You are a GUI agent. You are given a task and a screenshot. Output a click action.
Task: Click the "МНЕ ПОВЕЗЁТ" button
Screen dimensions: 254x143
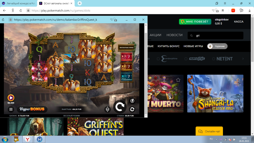coord(195,22)
